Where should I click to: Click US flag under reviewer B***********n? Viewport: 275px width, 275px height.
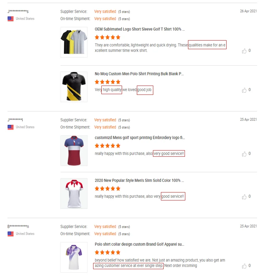[x=11, y=234]
